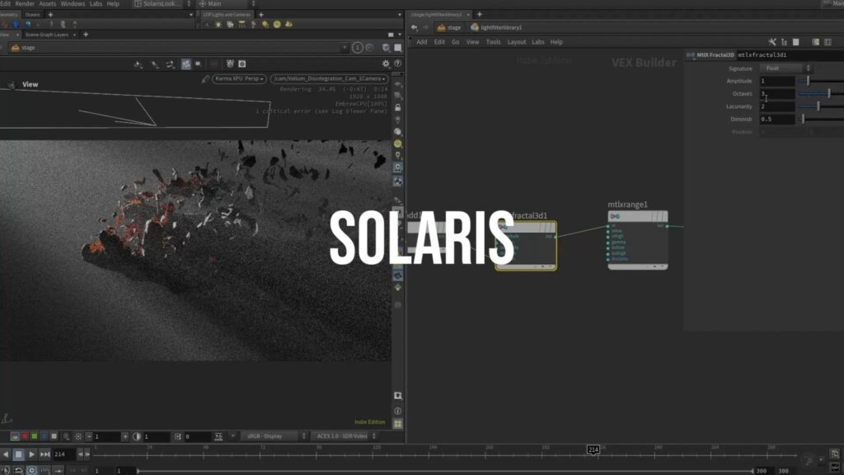Click the lightfilterlibrary1 breadcrumb
Screen dimensions: 844x475
[x=496, y=27]
